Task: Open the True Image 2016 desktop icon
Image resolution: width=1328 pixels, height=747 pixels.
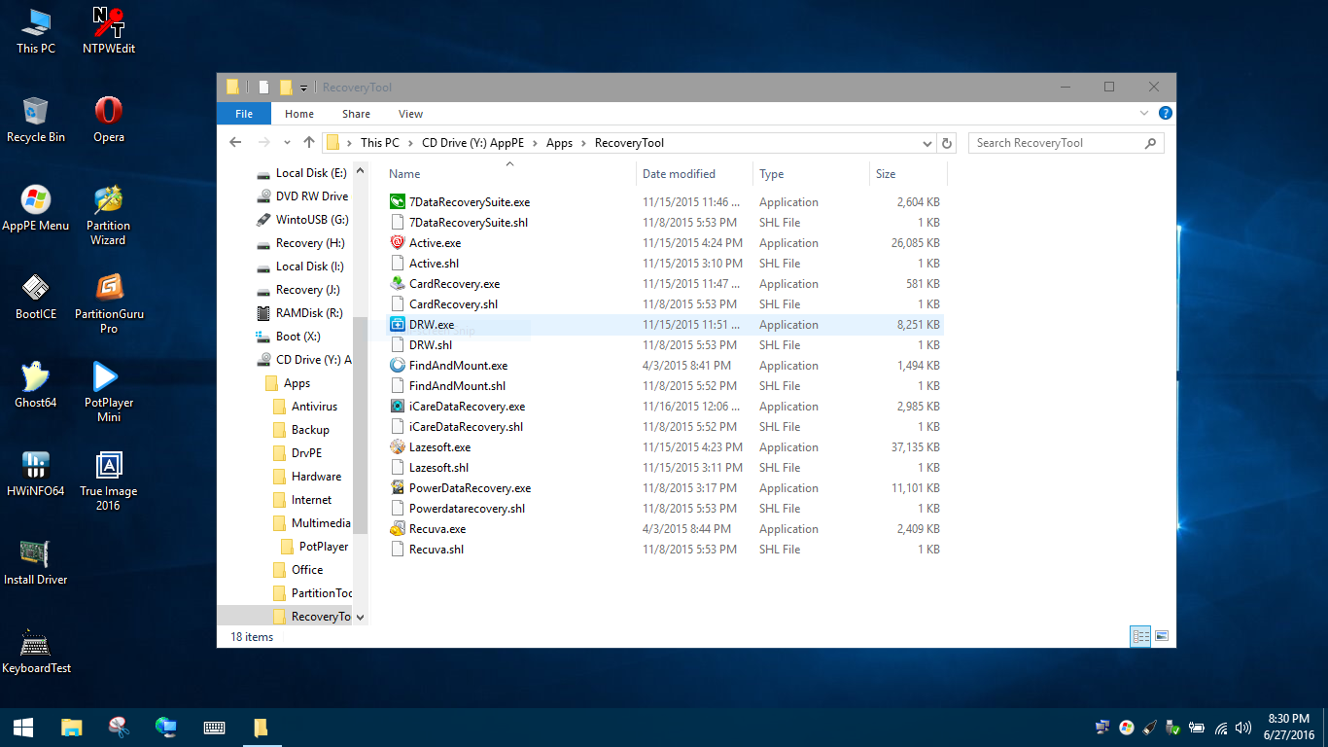Action: tap(109, 480)
